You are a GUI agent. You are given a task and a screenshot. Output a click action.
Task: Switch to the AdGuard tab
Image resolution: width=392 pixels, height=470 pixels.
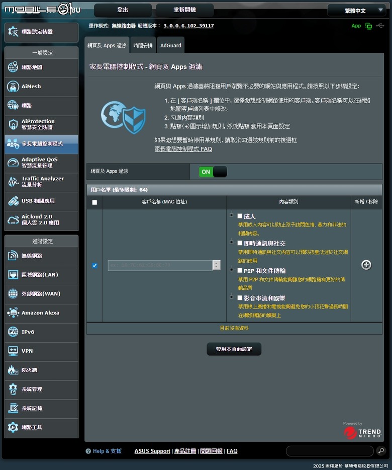(171, 45)
